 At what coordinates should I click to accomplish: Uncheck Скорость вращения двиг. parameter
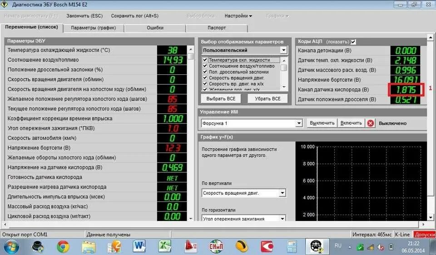pos(205,78)
